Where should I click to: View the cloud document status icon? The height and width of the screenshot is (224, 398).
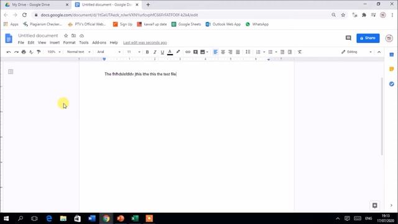click(x=81, y=35)
